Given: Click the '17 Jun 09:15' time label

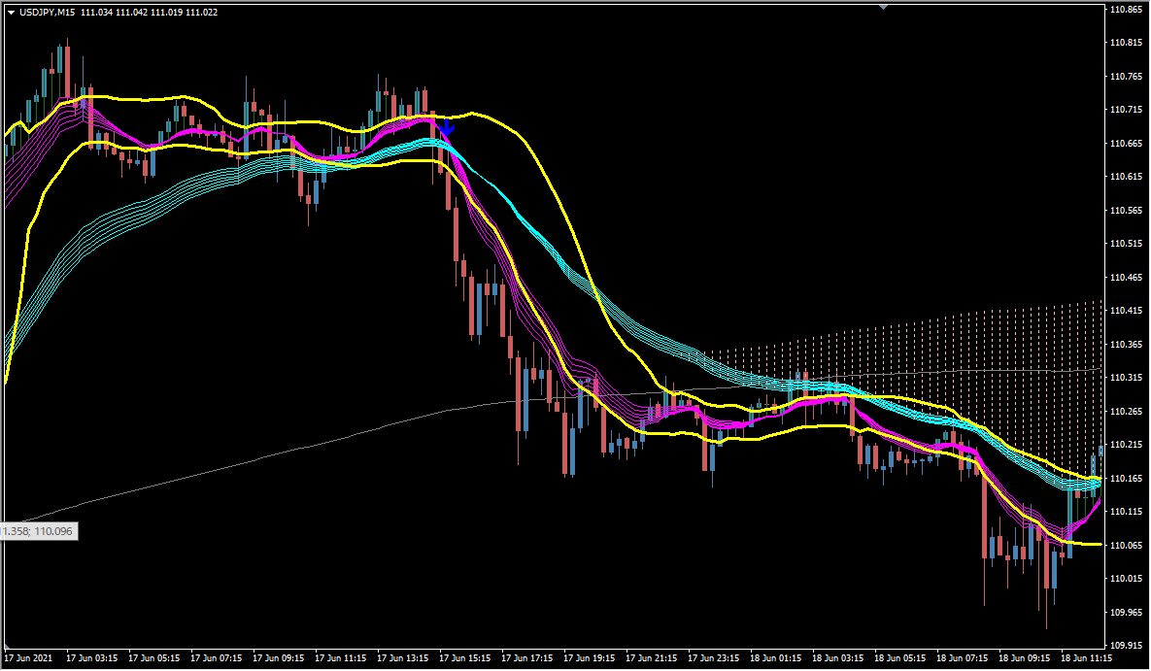Looking at the screenshot, I should coord(278,658).
